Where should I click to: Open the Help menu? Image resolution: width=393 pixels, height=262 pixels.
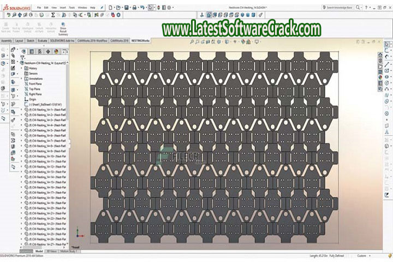[92, 8]
